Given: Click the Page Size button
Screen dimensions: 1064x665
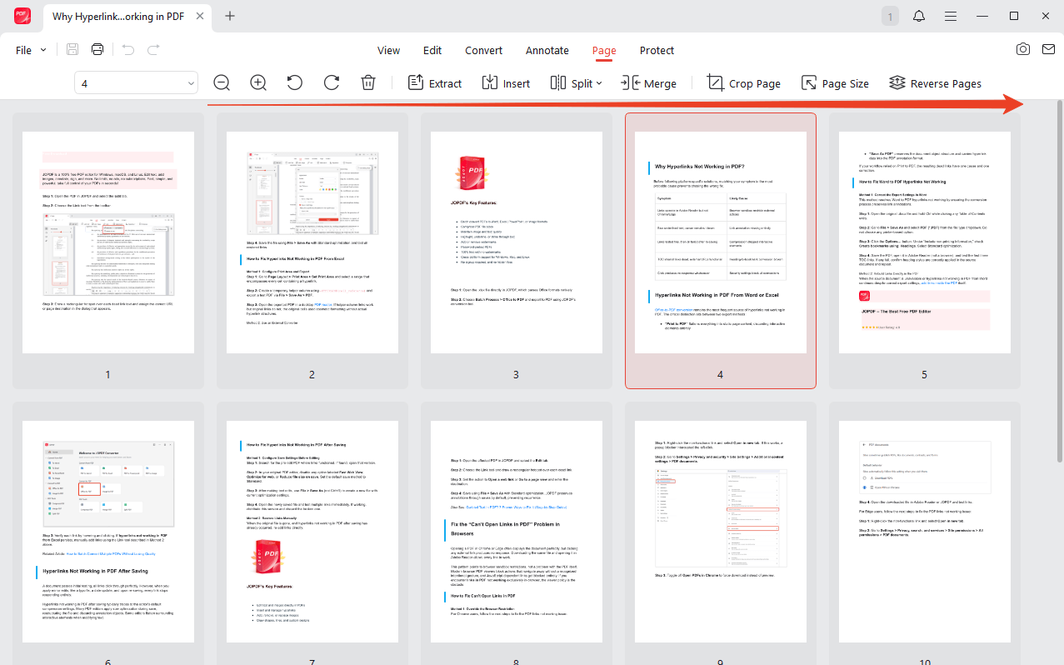Looking at the screenshot, I should (x=835, y=83).
